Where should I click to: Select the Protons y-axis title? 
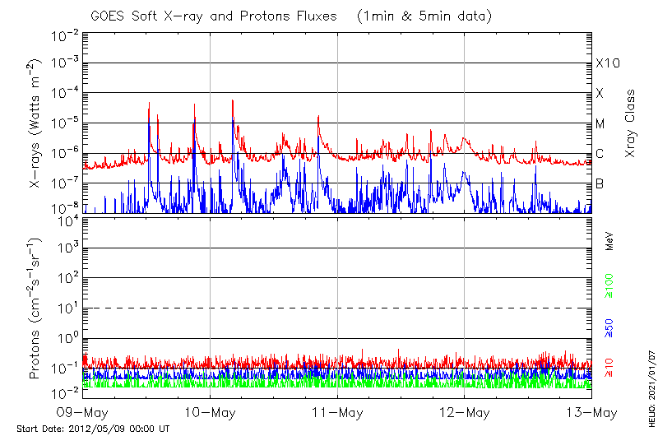tap(35, 308)
